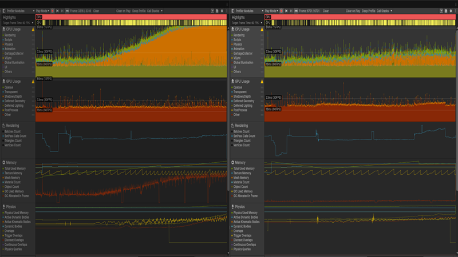Click the GPU Usage warning icon in right profiler
This screenshot has width=458, height=257.
point(262,81)
